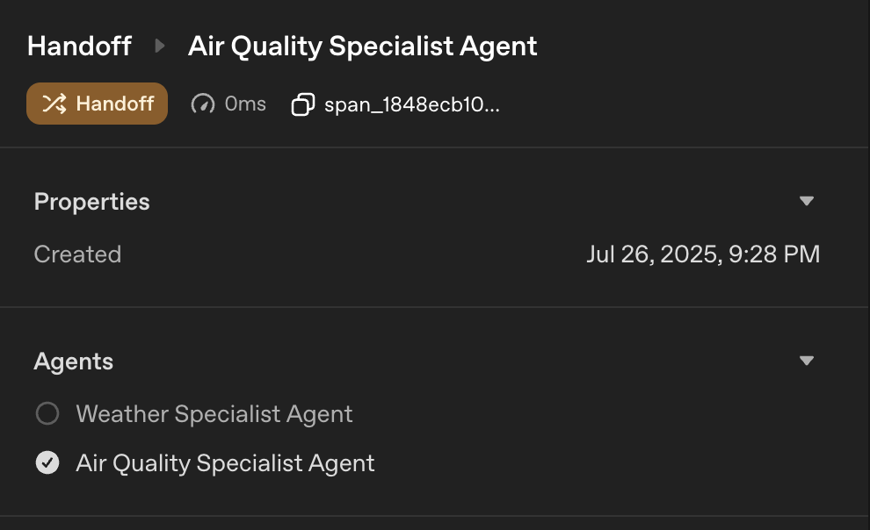Click the latency gauge icon
The image size is (870, 530).
tap(203, 104)
